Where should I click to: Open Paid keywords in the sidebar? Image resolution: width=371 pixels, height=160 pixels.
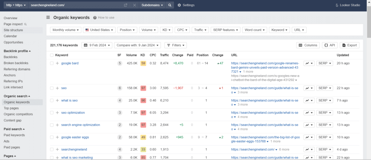[x=14, y=135]
